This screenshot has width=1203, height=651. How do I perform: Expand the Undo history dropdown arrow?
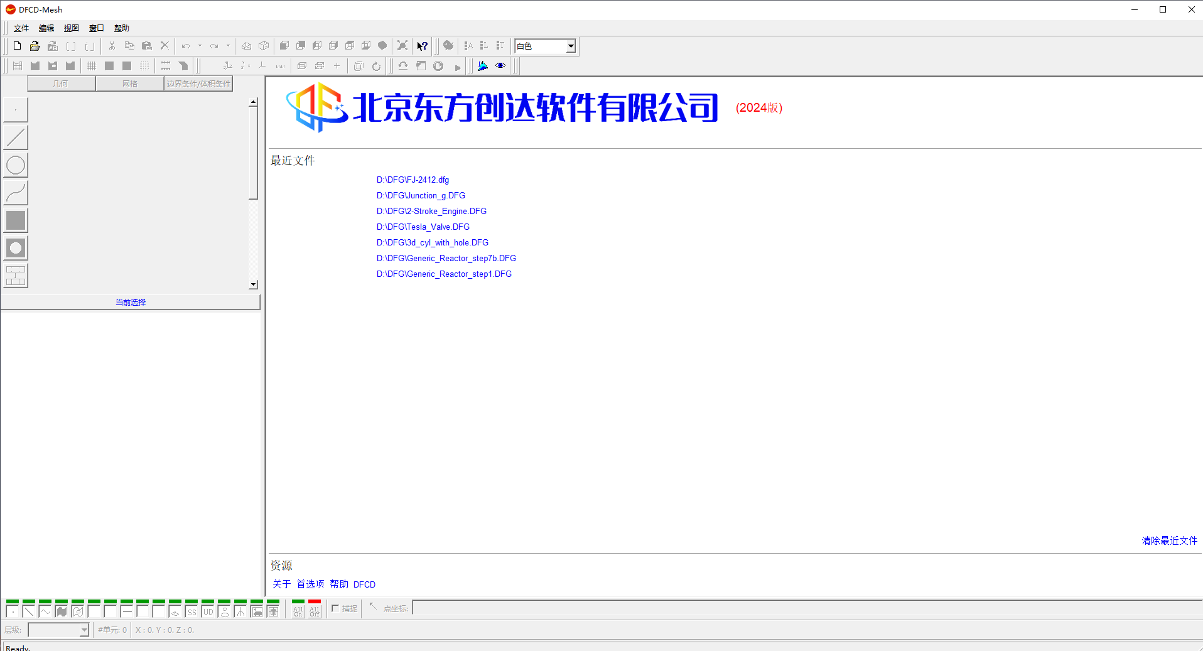(200, 46)
